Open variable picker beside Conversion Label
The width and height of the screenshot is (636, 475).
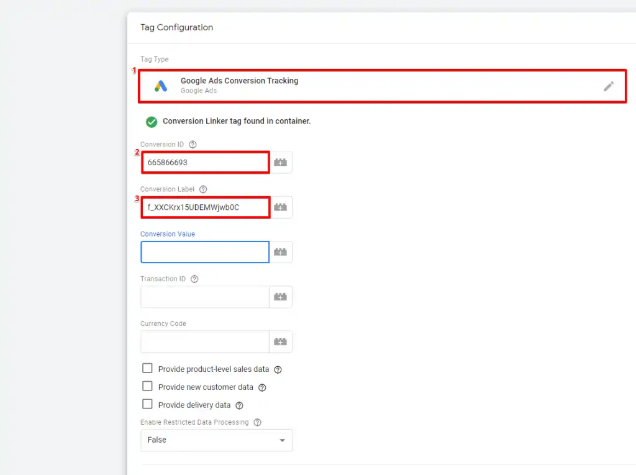[280, 207]
